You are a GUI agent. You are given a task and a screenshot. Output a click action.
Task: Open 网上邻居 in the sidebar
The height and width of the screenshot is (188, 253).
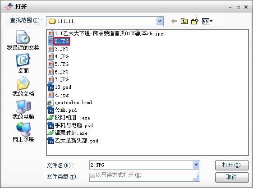point(23,133)
